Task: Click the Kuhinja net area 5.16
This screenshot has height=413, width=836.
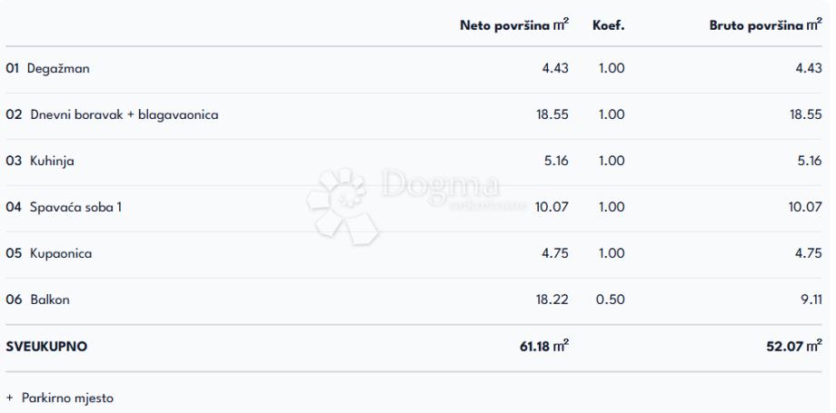Action: pyautogui.click(x=555, y=161)
